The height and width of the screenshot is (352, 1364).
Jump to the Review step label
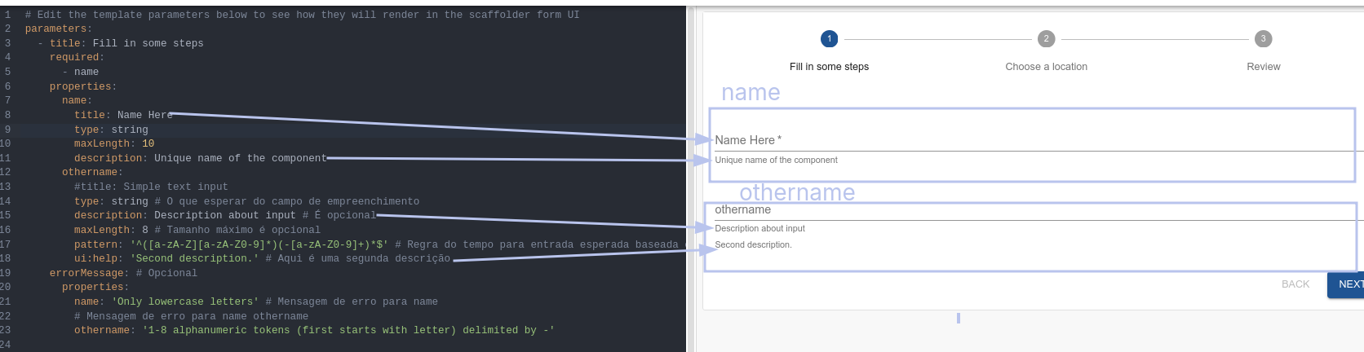click(x=1263, y=67)
